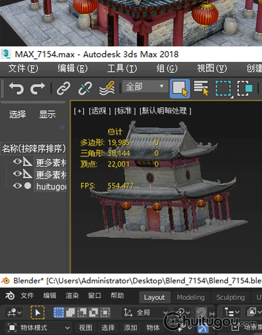Switch to the Modeling workspace tab
This screenshot has width=262, height=335.
coord(190,297)
